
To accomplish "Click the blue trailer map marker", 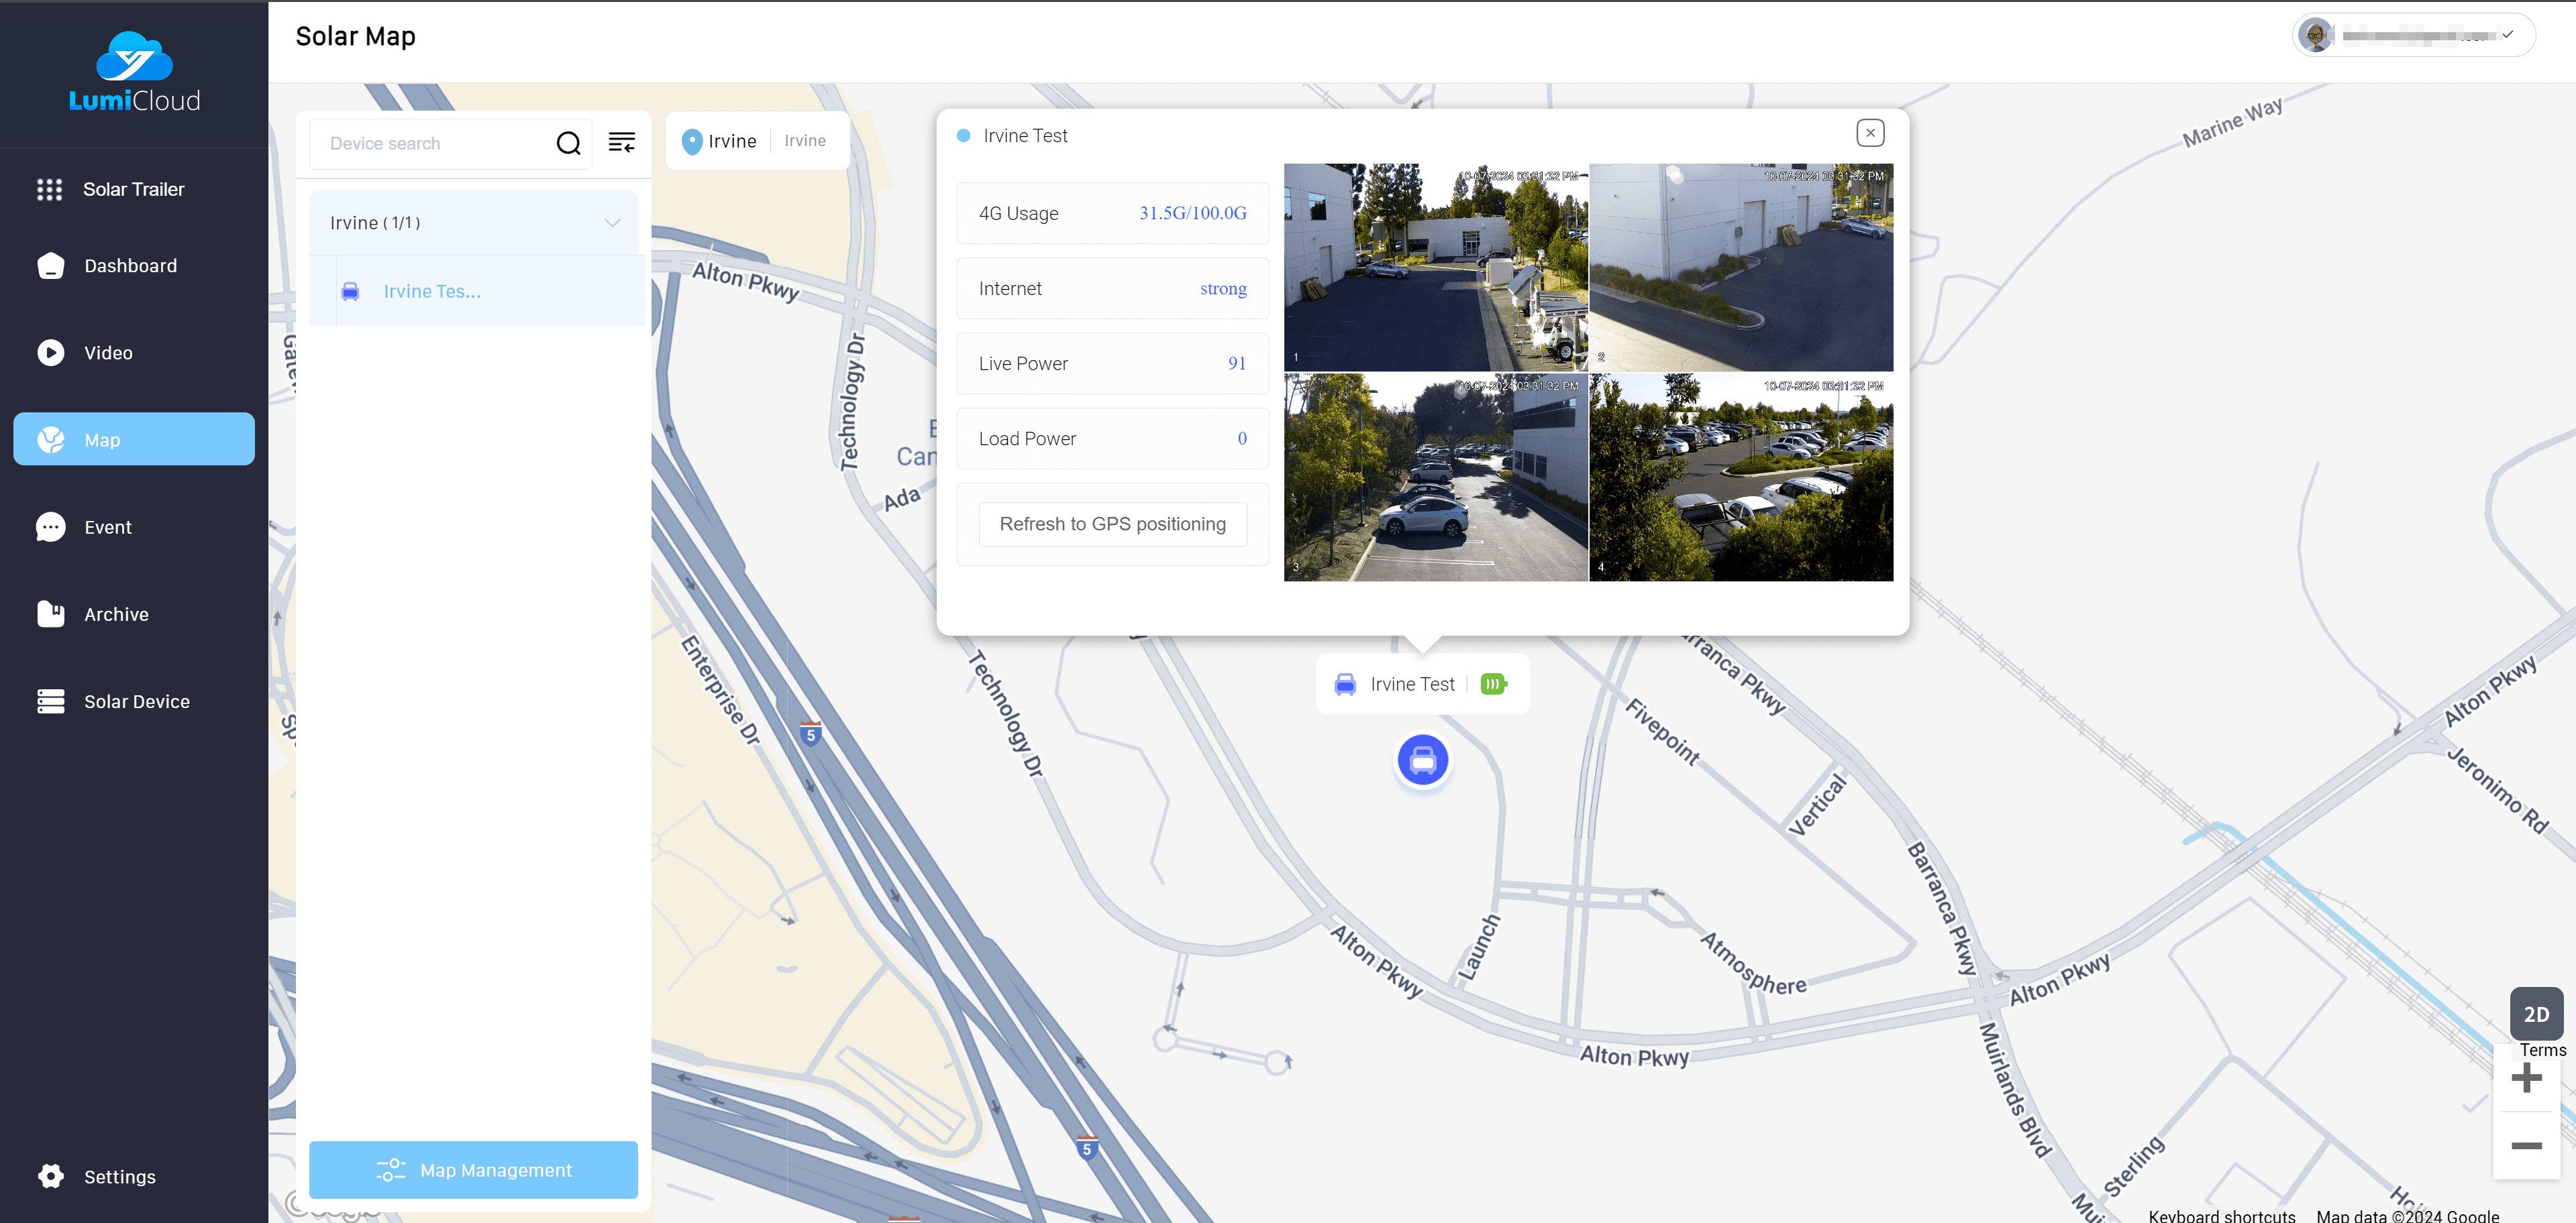I will [x=1423, y=760].
